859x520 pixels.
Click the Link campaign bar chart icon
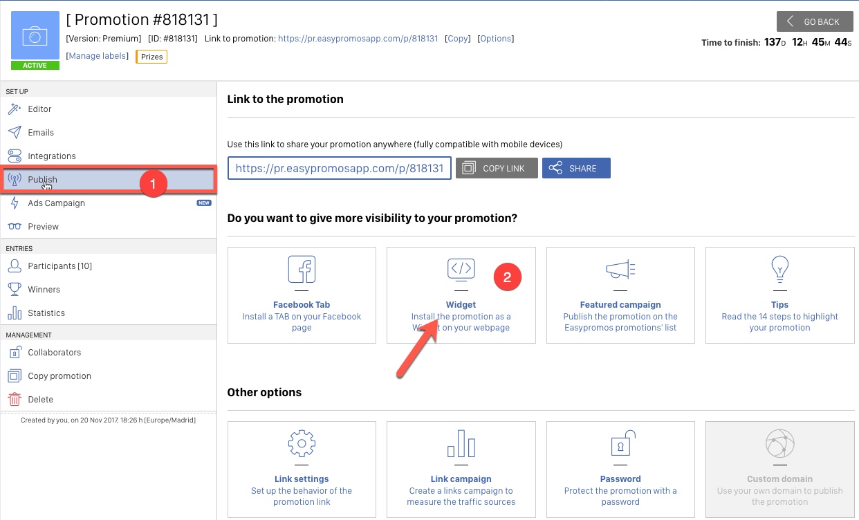click(461, 443)
